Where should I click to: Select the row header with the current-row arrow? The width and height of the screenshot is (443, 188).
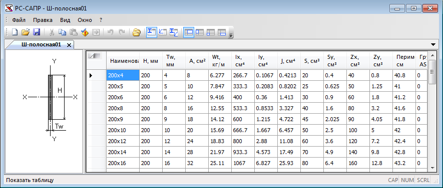click(96, 75)
